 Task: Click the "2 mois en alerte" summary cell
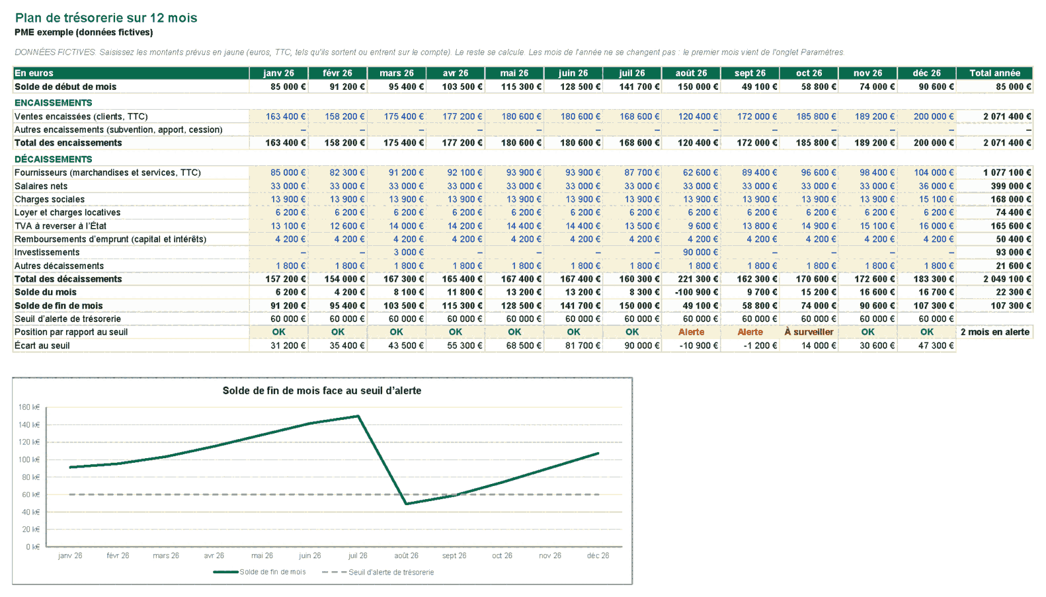click(994, 332)
